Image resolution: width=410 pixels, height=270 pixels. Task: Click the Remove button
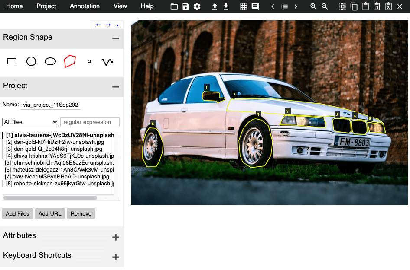81,214
